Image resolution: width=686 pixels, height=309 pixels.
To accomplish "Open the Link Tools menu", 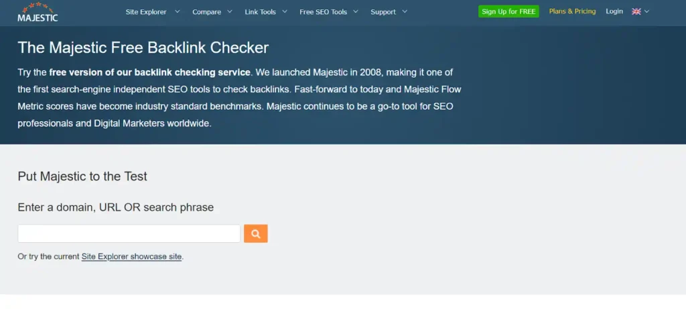I will coord(261,12).
